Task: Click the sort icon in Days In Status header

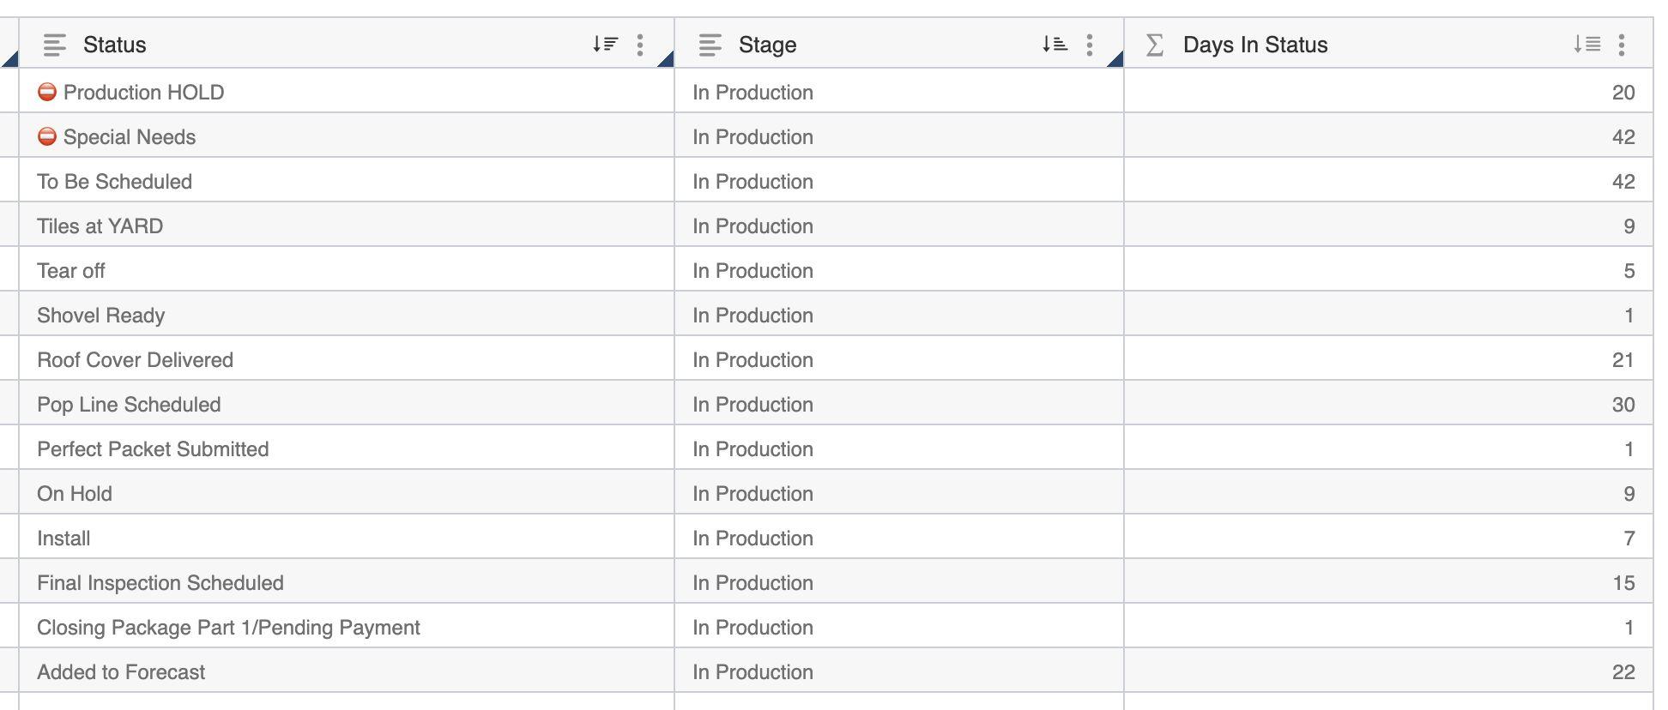Action: (1586, 45)
